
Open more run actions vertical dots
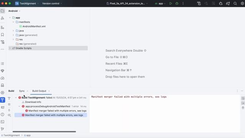click(x=183, y=3)
